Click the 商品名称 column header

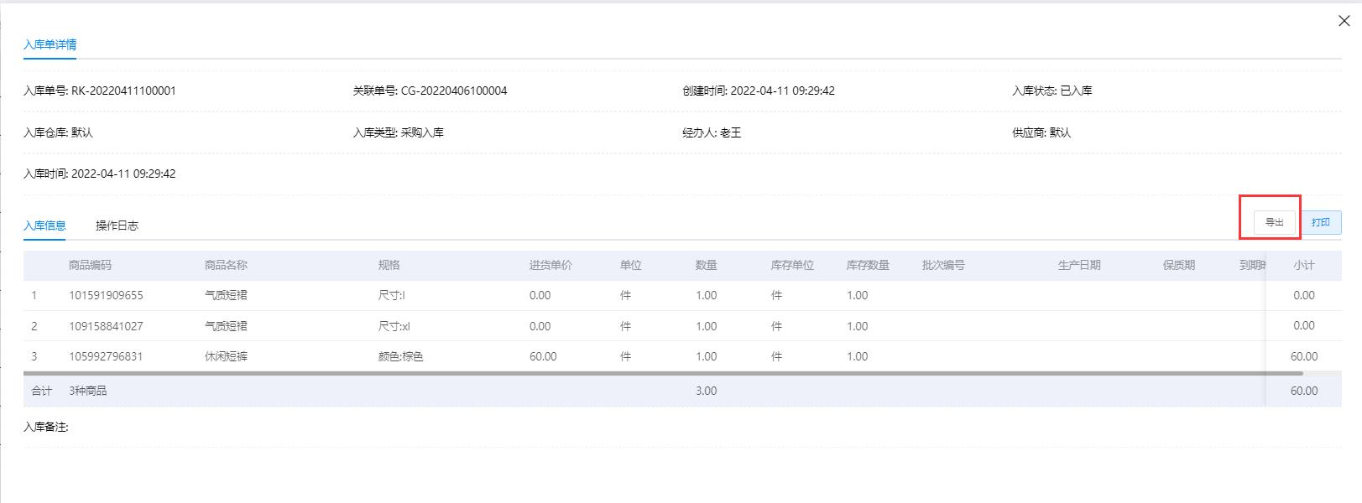(226, 265)
